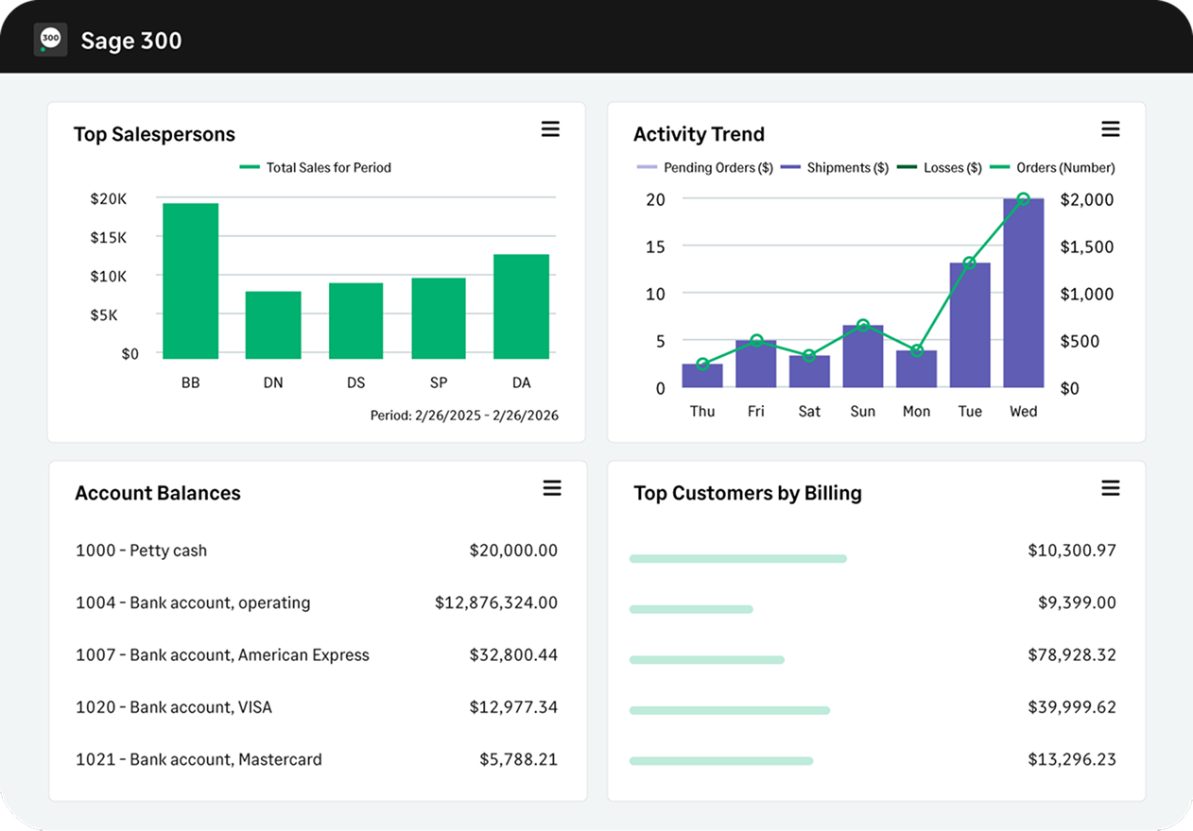Click customer bar beside $13,296.23
This screenshot has width=1193, height=831.
point(721,761)
